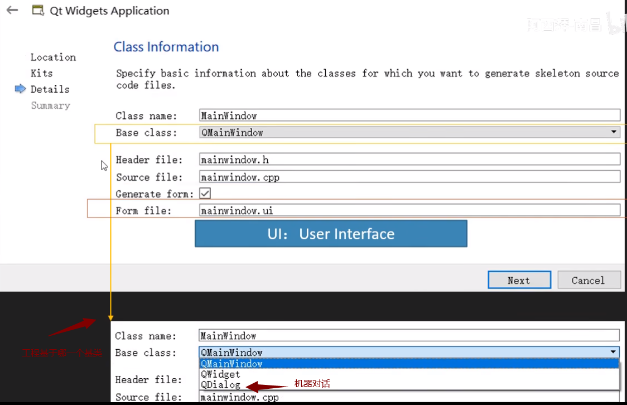The image size is (627, 405).
Task: Go to the Location wizard step
Action: tap(53, 57)
